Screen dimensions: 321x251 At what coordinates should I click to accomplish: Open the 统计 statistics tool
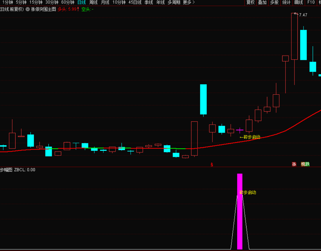coord(286,2)
